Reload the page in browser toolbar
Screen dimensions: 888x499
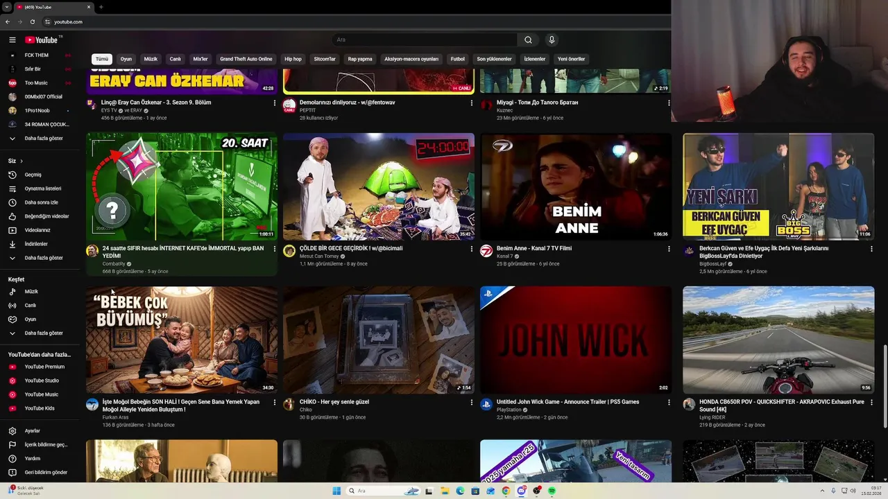pos(32,21)
